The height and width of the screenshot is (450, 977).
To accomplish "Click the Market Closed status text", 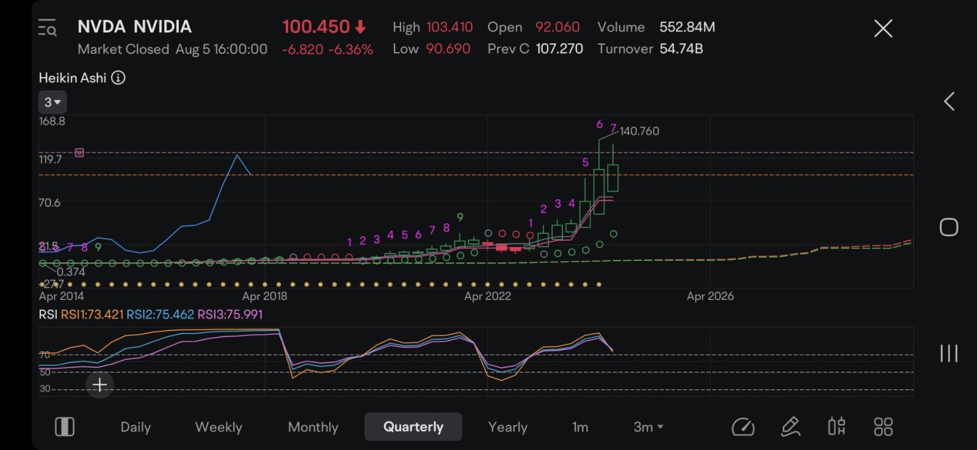I will (x=123, y=49).
